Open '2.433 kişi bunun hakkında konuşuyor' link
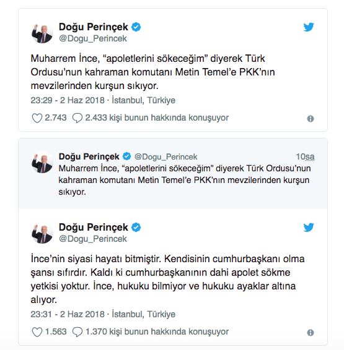Screen dimensions: 344x350 pyautogui.click(x=157, y=117)
